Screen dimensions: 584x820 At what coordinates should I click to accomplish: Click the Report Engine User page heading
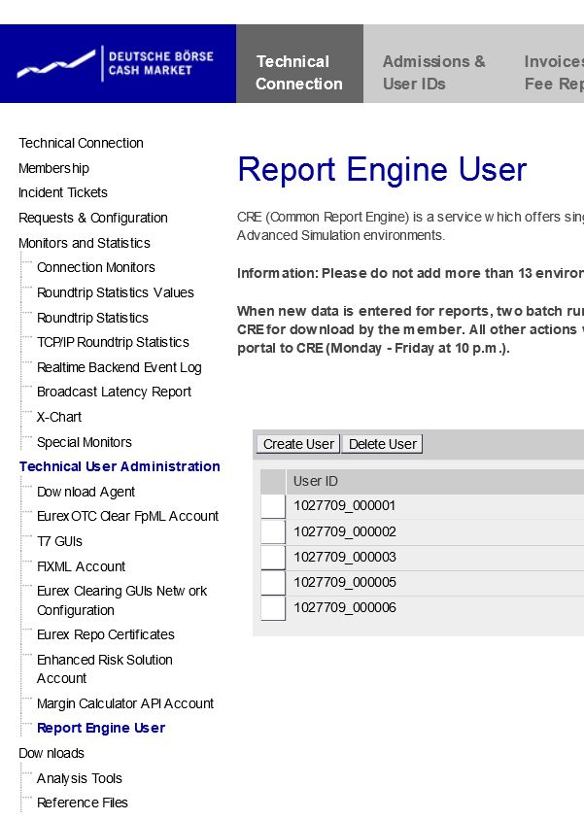click(382, 170)
